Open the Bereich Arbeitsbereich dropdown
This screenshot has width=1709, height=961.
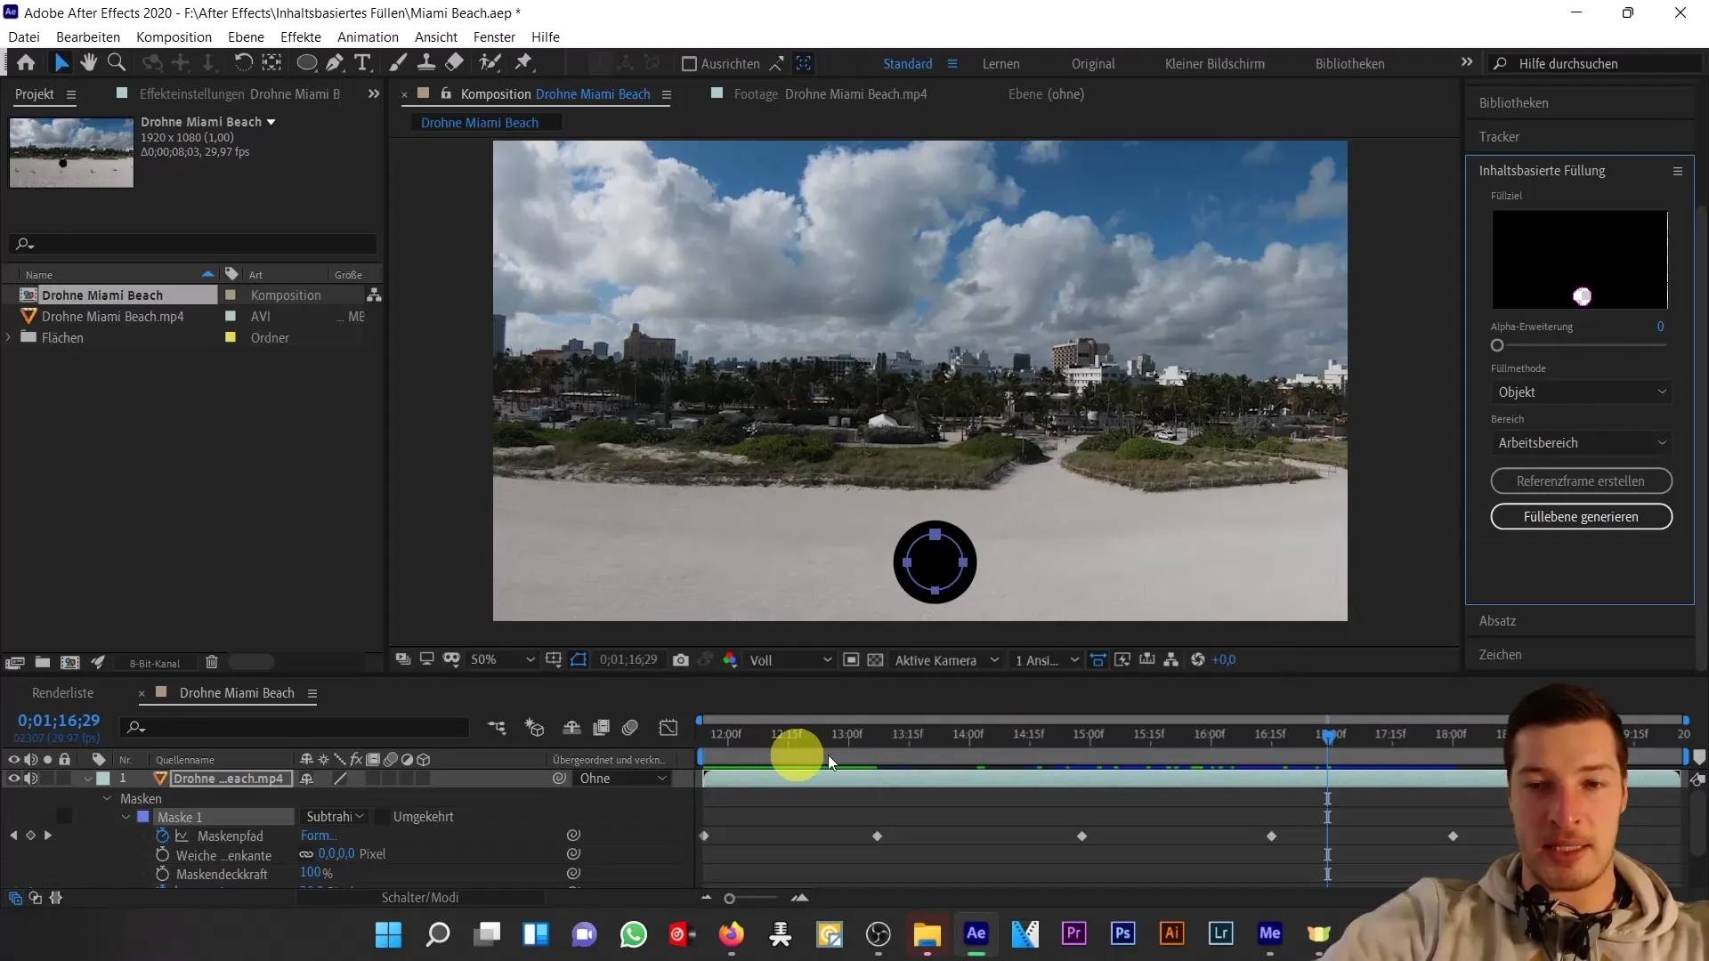click(x=1581, y=443)
